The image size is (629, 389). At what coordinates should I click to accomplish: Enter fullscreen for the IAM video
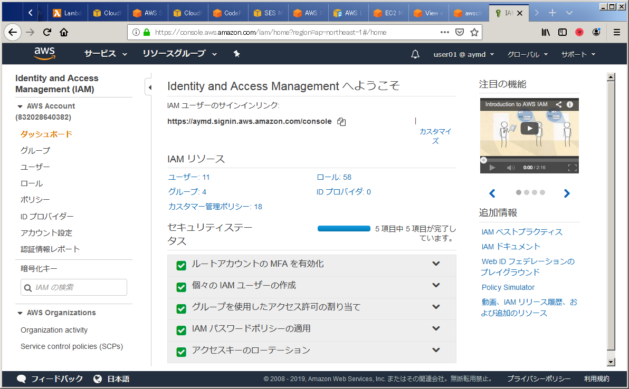(x=573, y=168)
